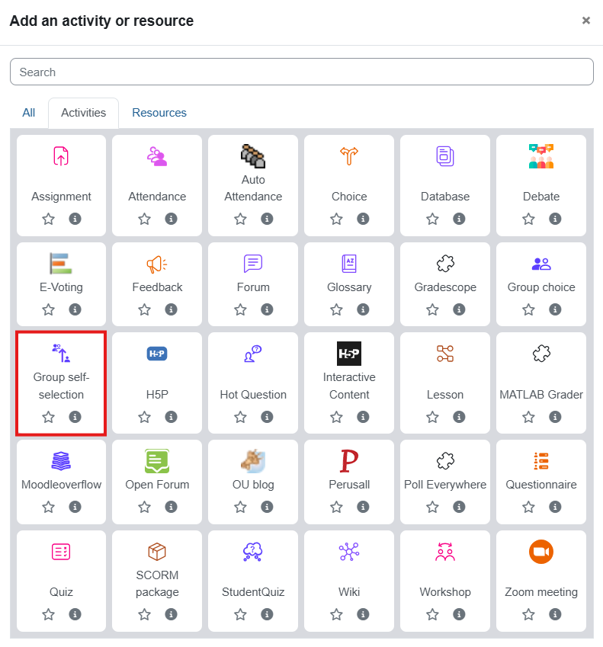Add a Quiz activity
Image resolution: width=603 pixels, height=647 pixels.
61,552
